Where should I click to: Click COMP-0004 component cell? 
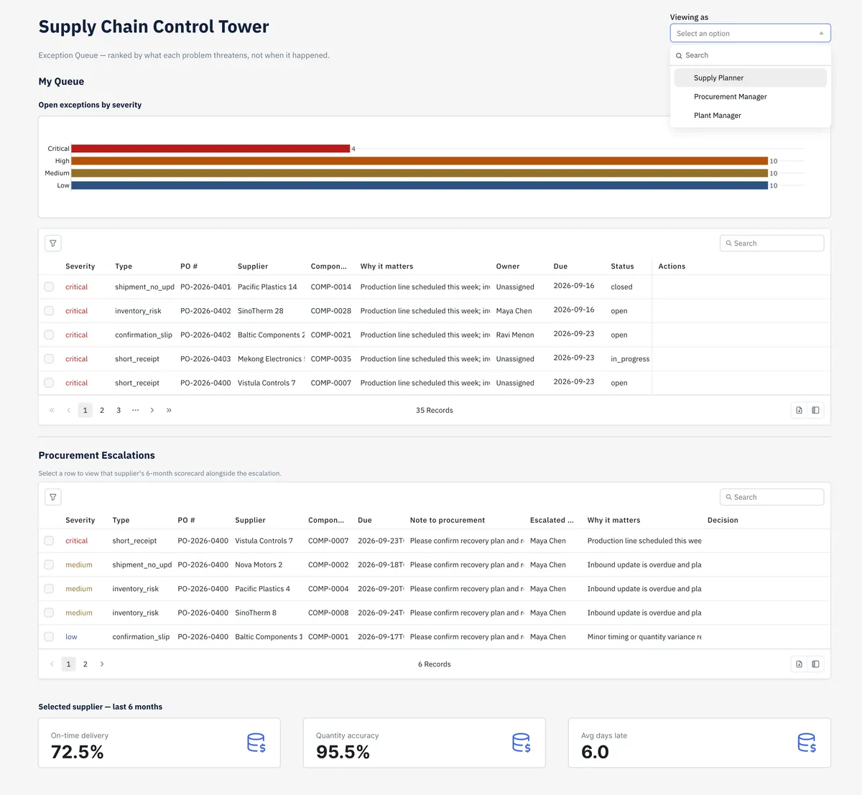click(328, 589)
